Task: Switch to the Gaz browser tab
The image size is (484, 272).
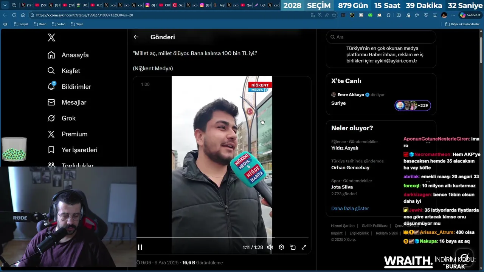Action: click(178, 5)
